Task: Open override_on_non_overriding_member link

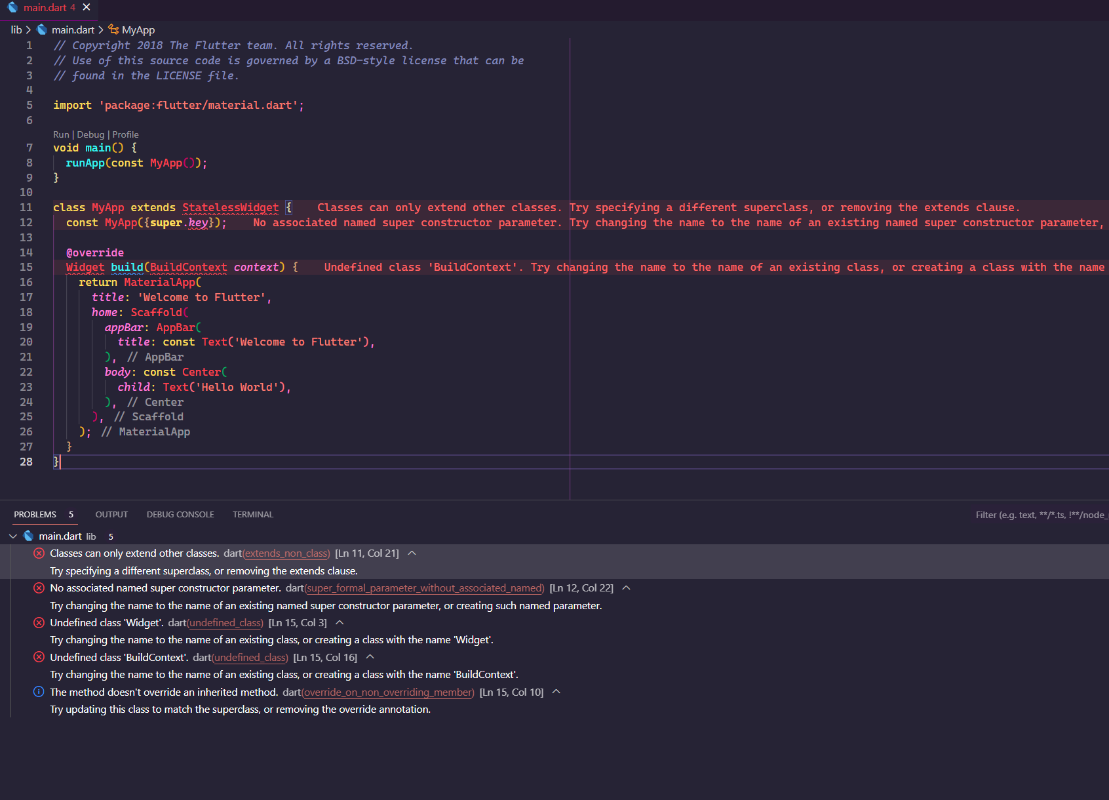Action: coord(388,692)
